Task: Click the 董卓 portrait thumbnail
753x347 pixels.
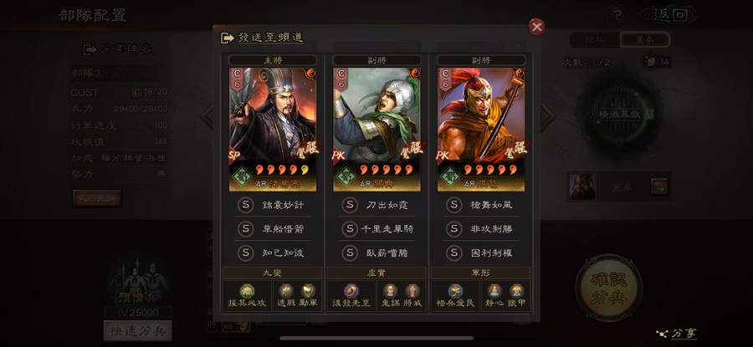Action: point(582,186)
